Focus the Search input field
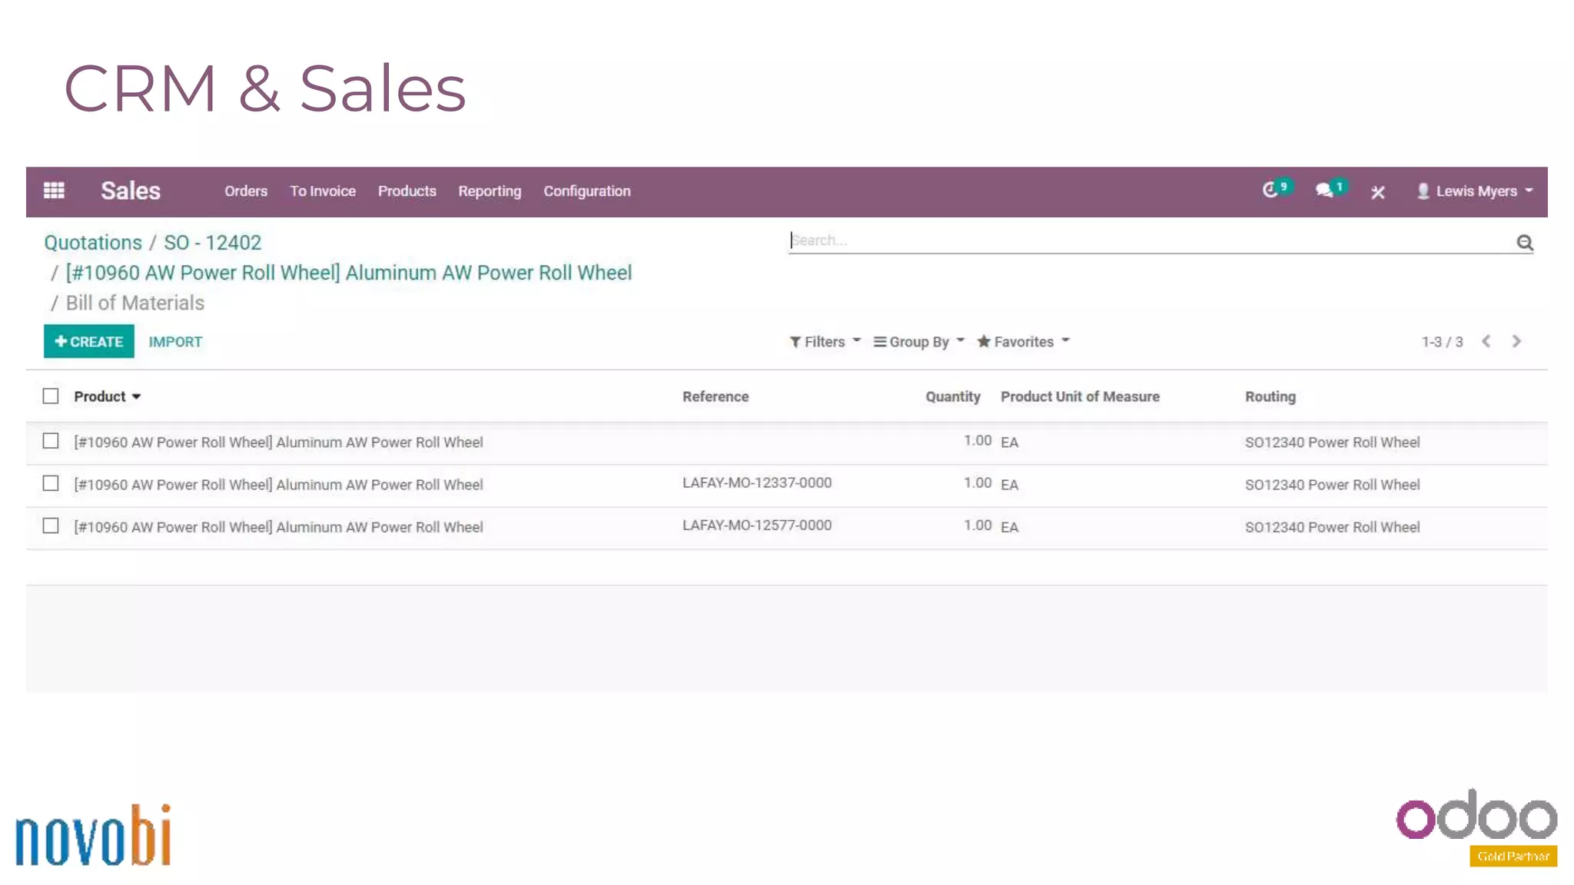 coord(1151,240)
